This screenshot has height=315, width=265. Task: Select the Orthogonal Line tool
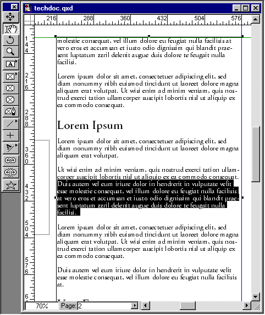(10, 136)
